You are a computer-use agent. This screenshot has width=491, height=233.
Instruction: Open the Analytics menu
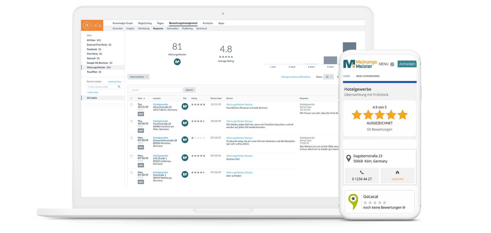pyautogui.click(x=208, y=23)
